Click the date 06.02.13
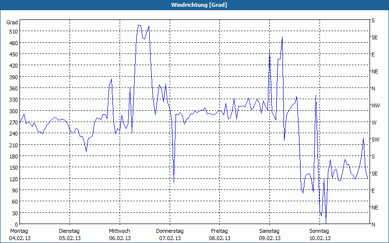Viewport: 389px width, 243px height. 120,238
